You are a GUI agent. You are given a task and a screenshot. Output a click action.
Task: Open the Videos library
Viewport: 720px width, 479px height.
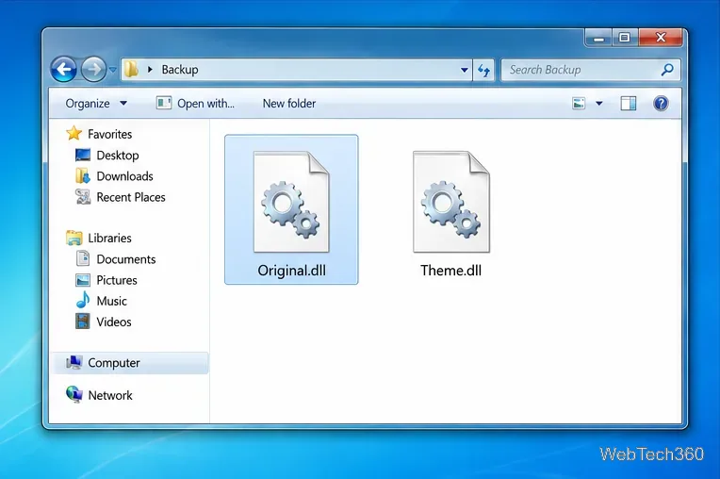pos(114,322)
